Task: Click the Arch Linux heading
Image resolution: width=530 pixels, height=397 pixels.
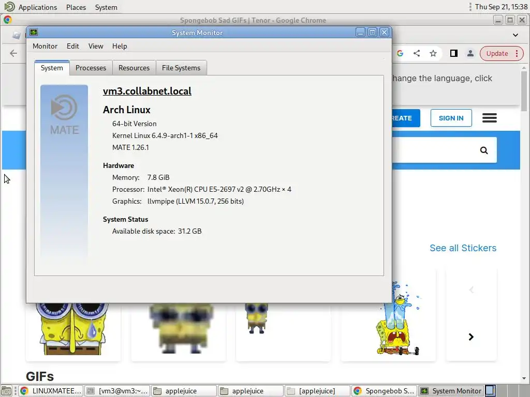Action: click(x=126, y=110)
